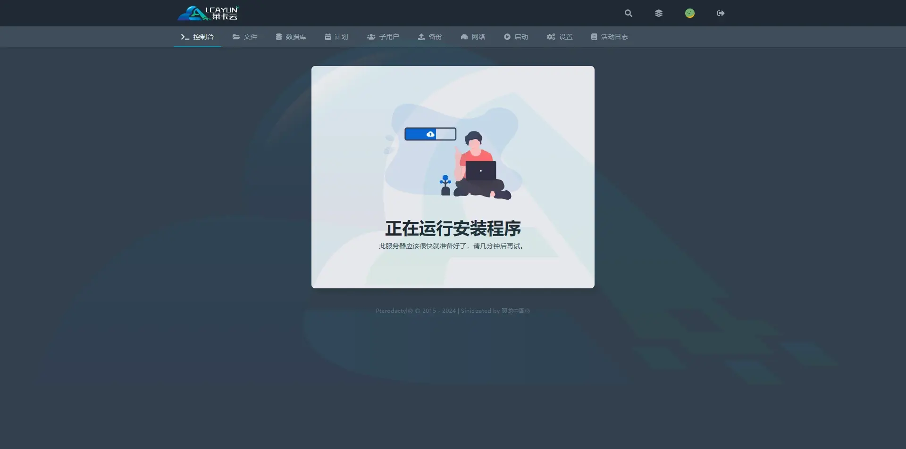
Task: Click the 此服务器应该很快就准备好了 message text
Action: (453, 246)
